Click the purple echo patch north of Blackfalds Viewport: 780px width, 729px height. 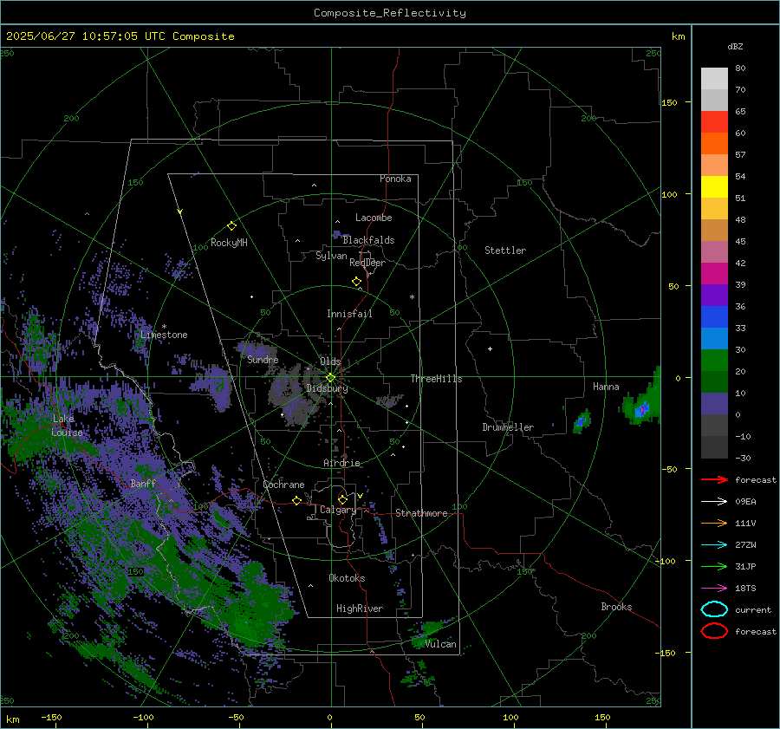341,234
